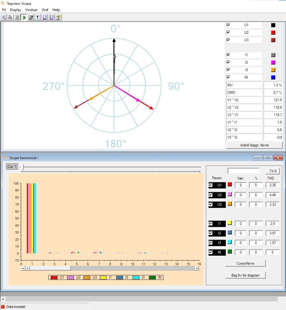The height and width of the screenshot is (310, 286).
Task: Click the green play arrow toolbar button
Action: coord(24,17)
